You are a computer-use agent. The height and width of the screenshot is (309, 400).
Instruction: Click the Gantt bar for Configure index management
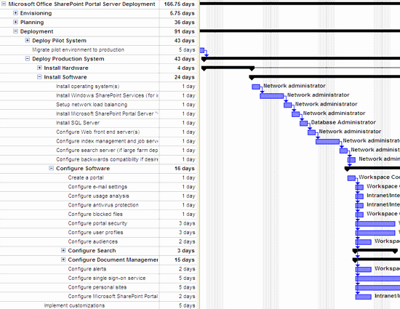click(x=327, y=142)
